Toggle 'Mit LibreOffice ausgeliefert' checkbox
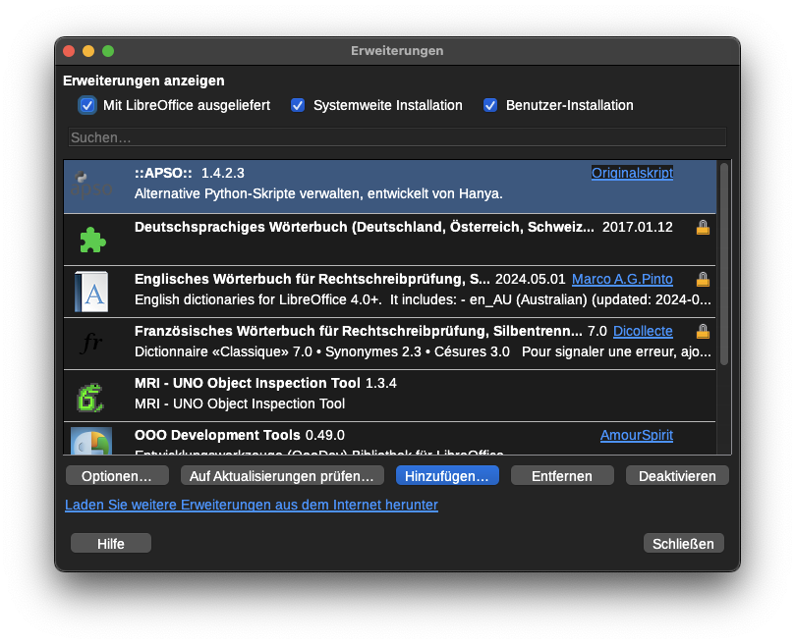795x644 pixels. tap(87, 105)
